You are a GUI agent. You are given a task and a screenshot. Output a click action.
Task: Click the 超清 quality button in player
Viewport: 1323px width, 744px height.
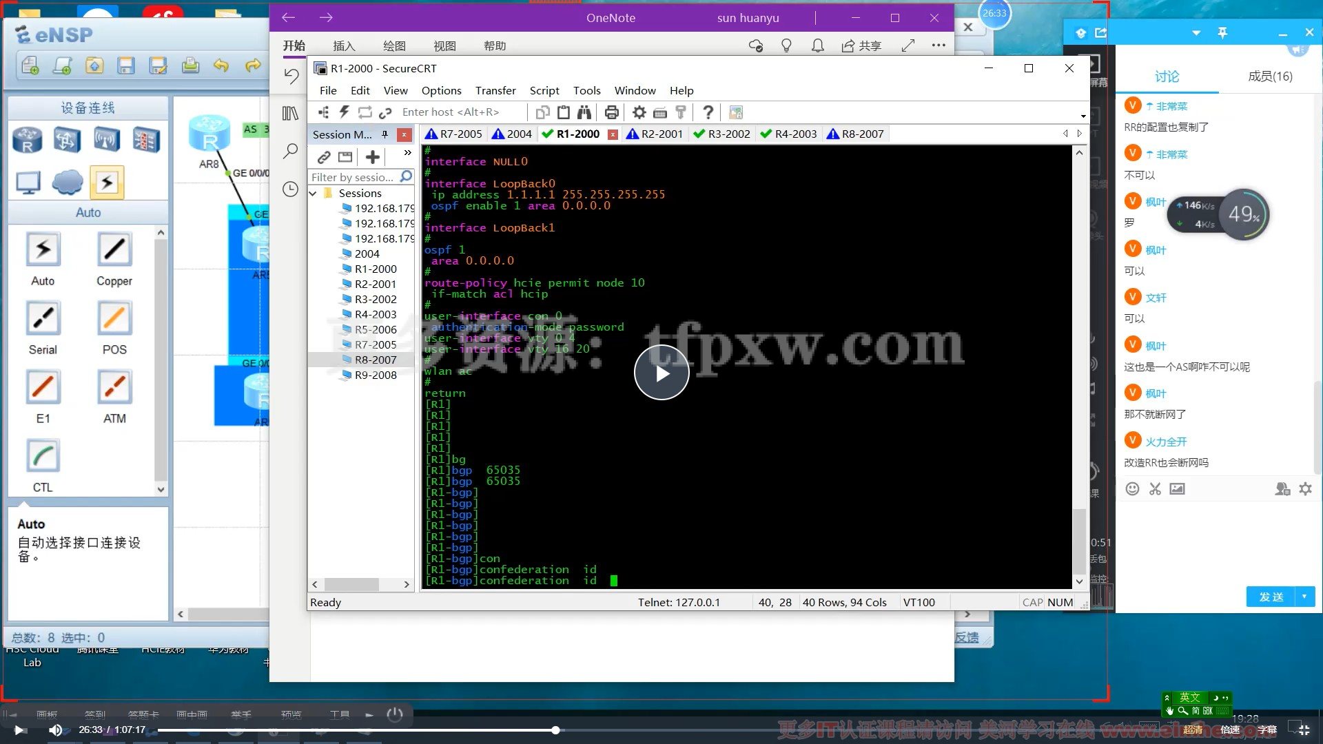[x=1193, y=730]
